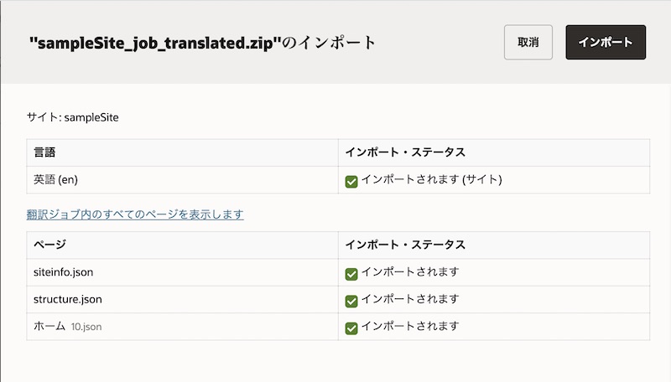
Task: Click インポート・ステータス header in the language table
Action: [405, 152]
